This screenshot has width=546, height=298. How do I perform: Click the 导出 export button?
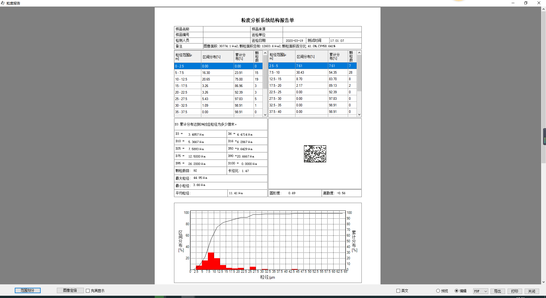[x=497, y=291]
